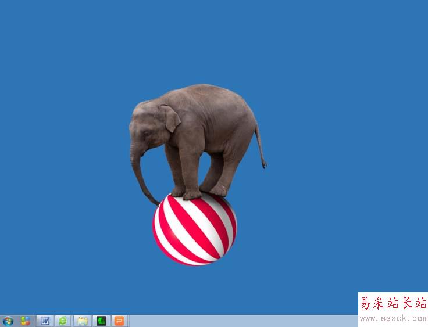Viewport: 428px width, 327px height.
Task: Click the black and green taskbar app icon
Action: (x=101, y=321)
